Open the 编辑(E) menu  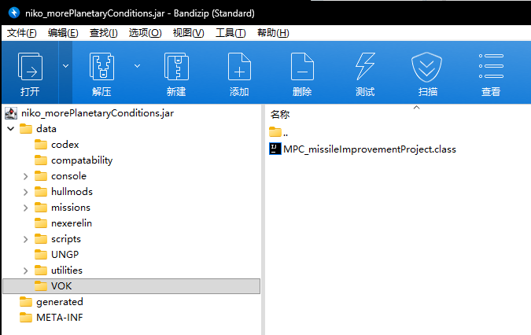click(x=63, y=33)
